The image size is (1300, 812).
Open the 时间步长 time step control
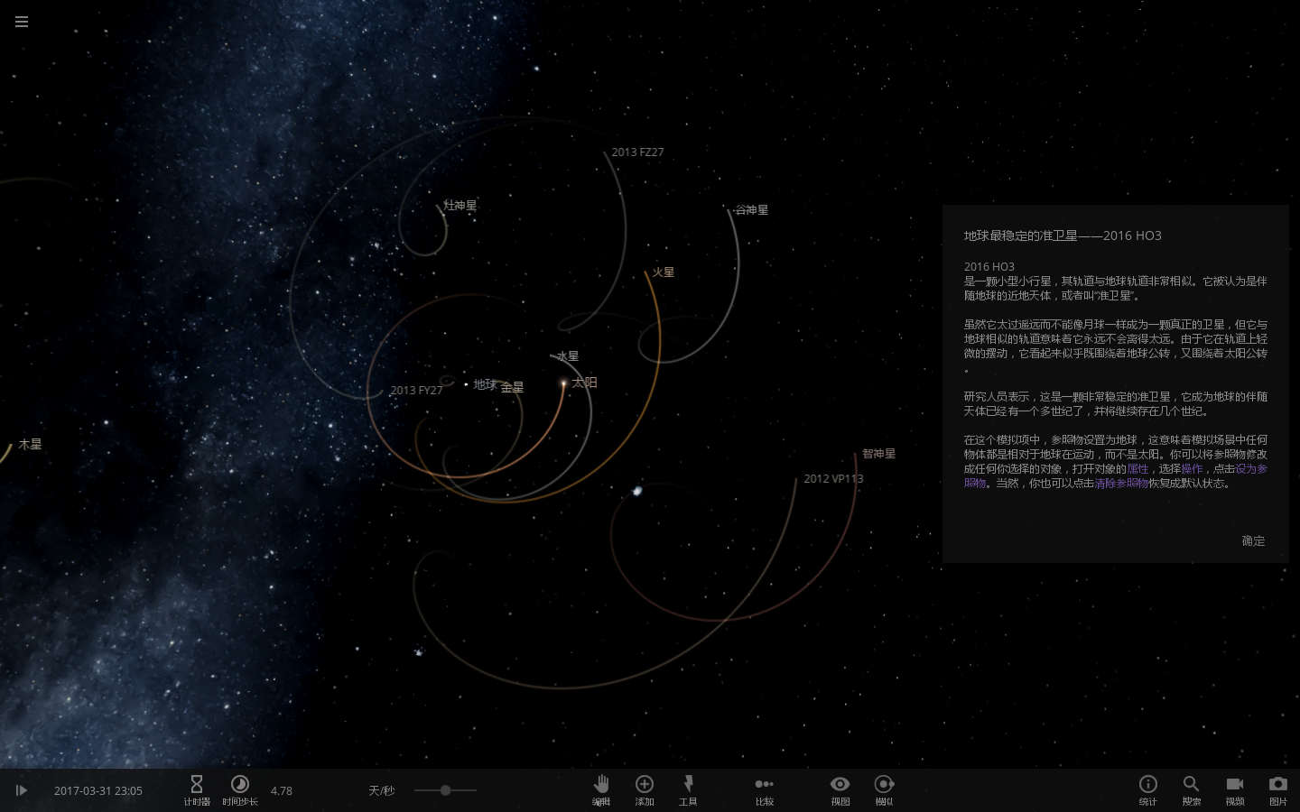[x=240, y=789]
